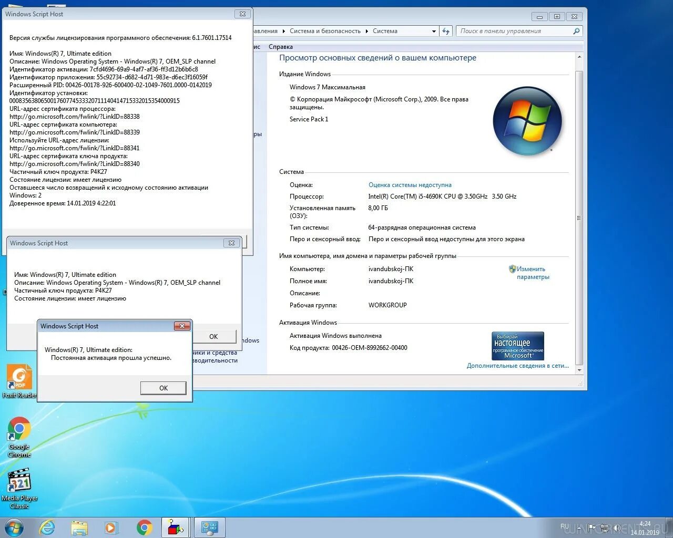Click the network tray icon
673x538 pixels.
(605, 527)
